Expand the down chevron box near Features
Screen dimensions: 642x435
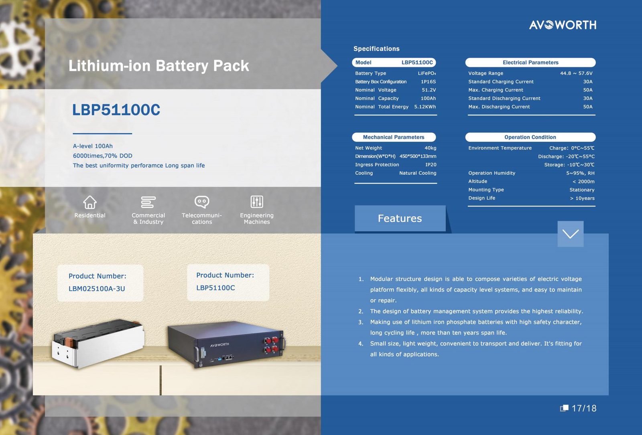coord(571,234)
